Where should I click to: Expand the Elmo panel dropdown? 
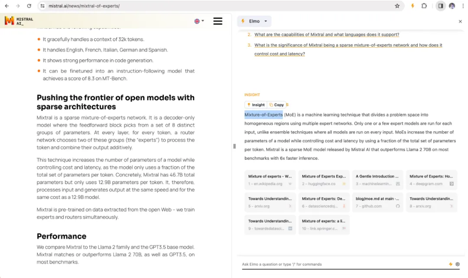point(254,21)
